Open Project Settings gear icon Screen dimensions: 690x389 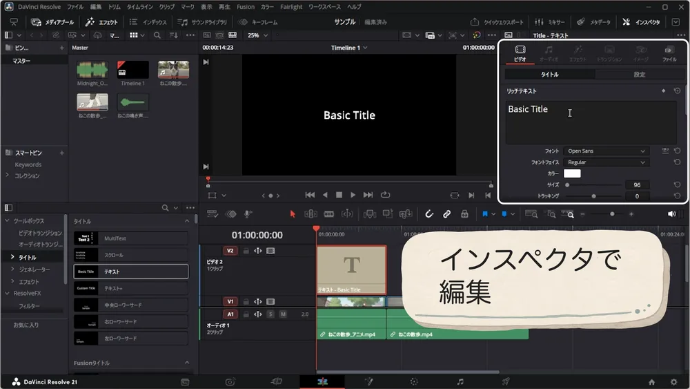[673, 382]
